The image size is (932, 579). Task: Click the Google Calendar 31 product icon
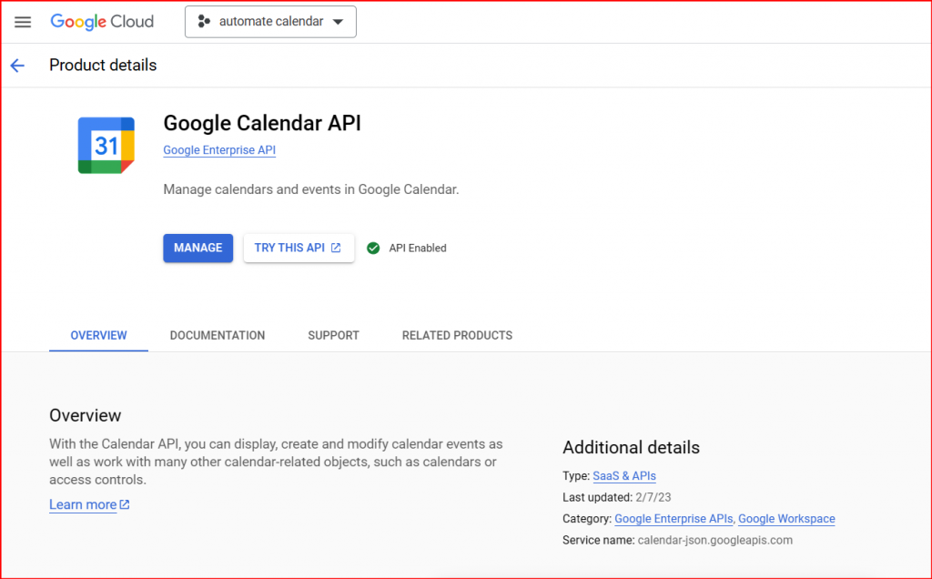106,146
